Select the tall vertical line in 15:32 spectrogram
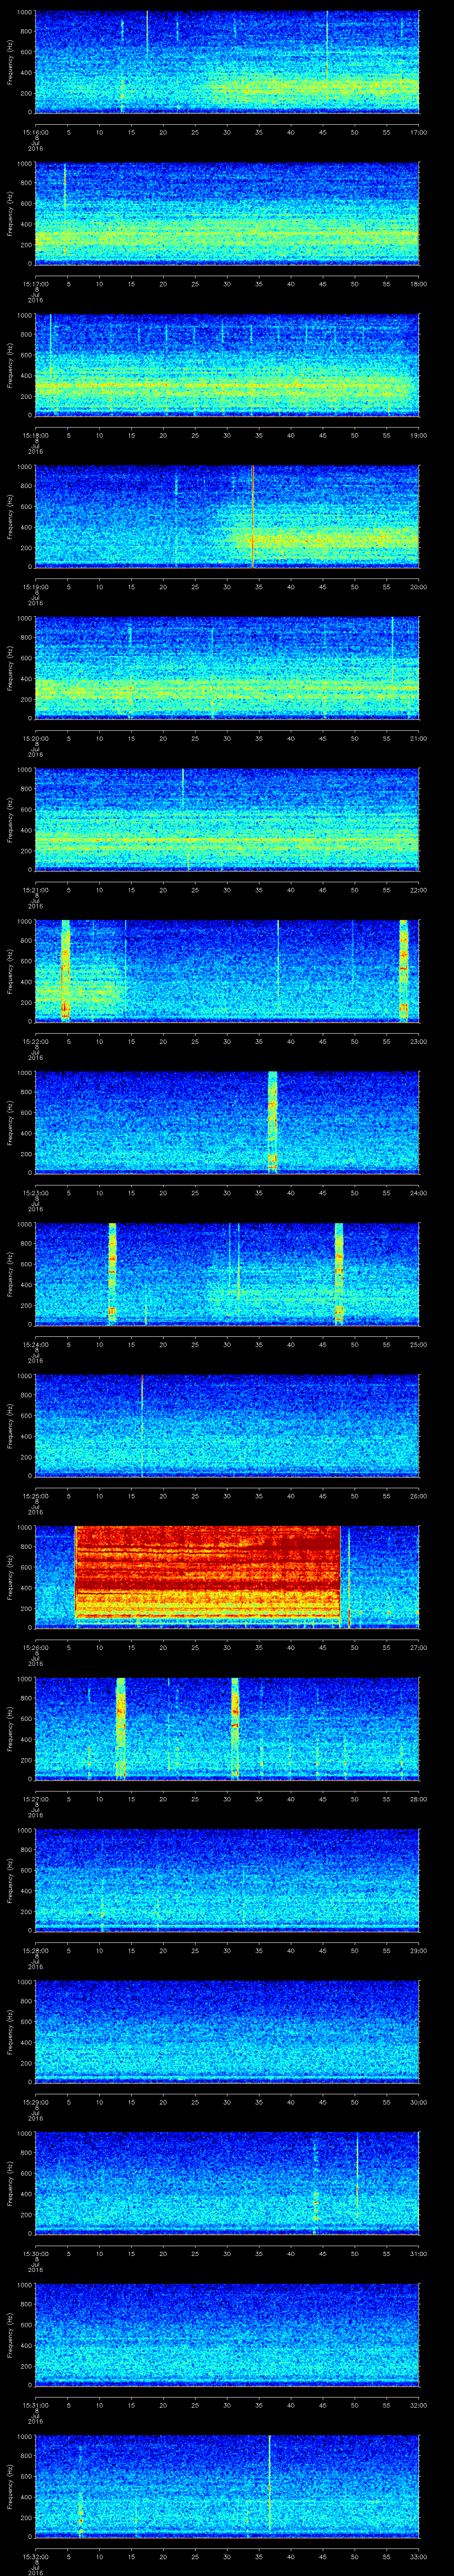Viewport: 454px width, 2576px height. pos(270,2485)
